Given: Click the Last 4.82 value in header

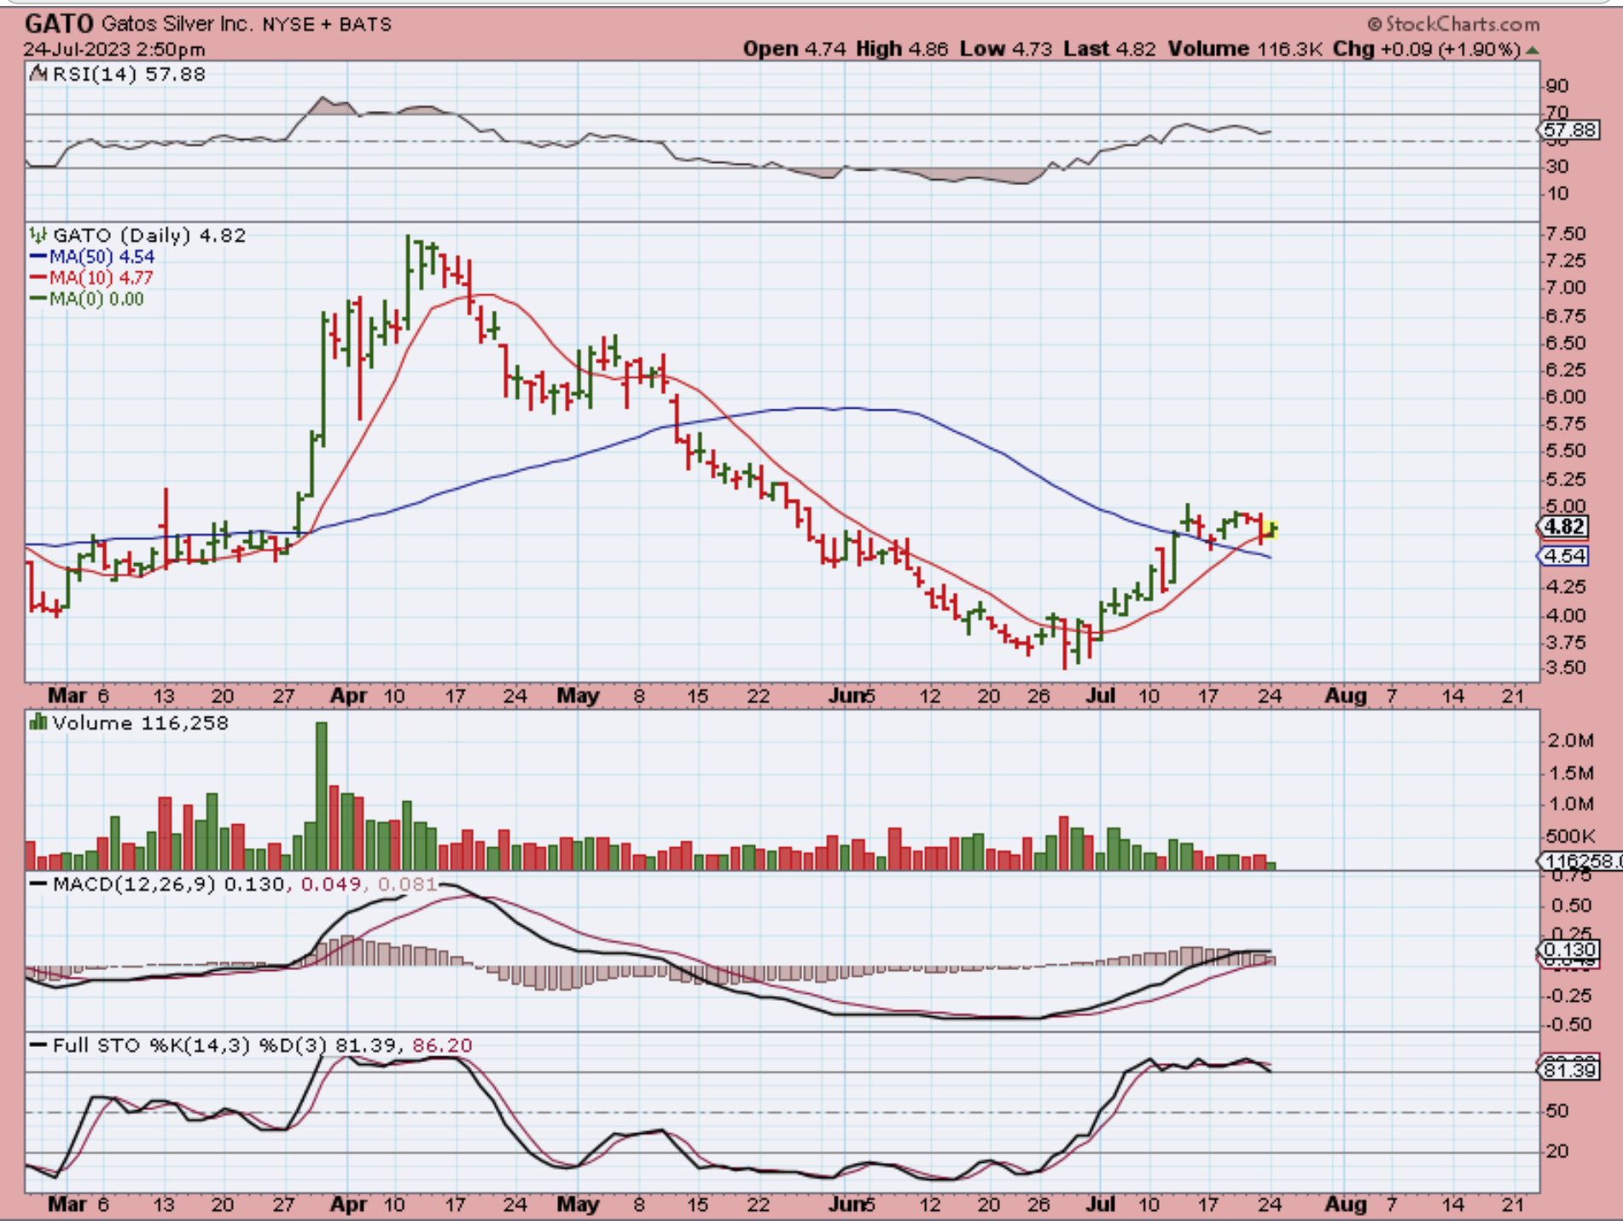Looking at the screenshot, I should pos(1109,49).
